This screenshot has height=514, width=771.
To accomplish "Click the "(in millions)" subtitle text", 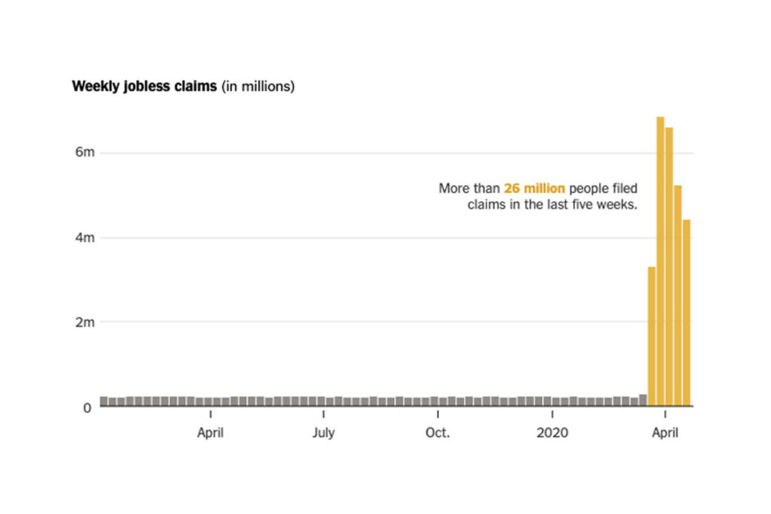I will 258,87.
